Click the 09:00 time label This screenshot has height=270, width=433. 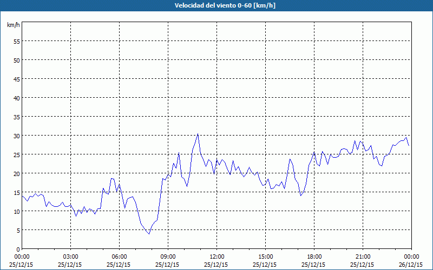(168, 257)
